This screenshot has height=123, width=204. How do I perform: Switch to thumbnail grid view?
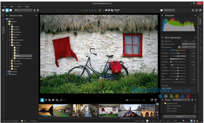[3, 10]
